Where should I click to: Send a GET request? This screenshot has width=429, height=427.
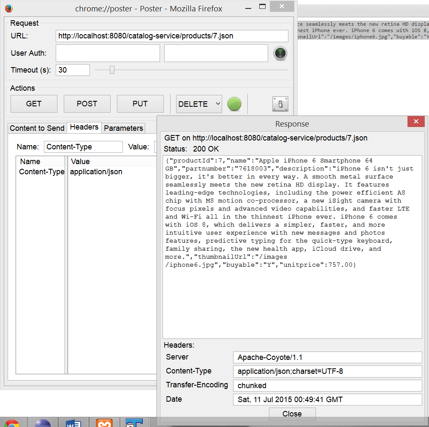34,104
